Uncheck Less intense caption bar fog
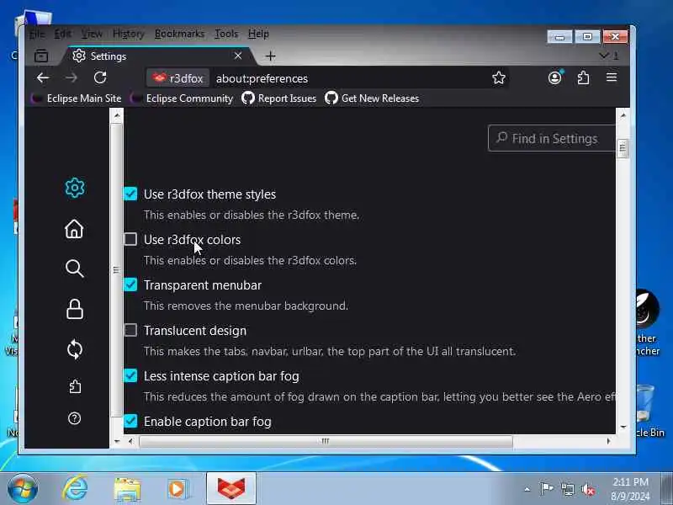Screen dimensions: 673x505 tap(130, 375)
